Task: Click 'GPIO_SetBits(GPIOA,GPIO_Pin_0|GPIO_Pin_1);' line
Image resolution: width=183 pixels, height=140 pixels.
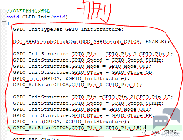Action: click(77, 85)
